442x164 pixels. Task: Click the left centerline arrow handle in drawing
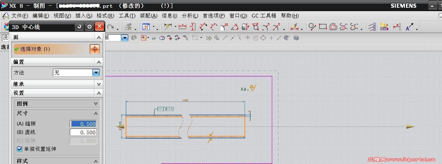tap(120, 127)
